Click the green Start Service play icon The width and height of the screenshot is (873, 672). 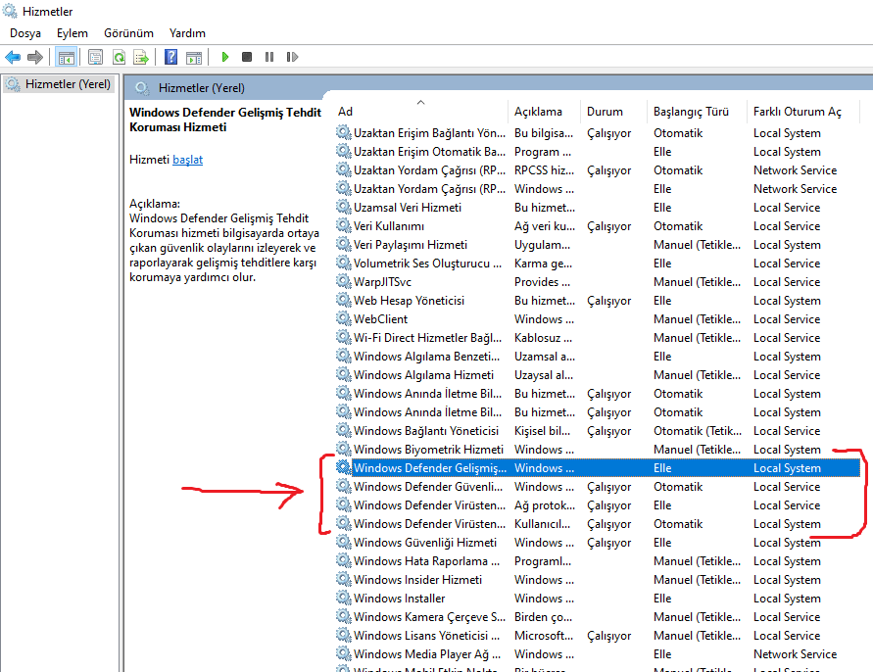pos(225,57)
